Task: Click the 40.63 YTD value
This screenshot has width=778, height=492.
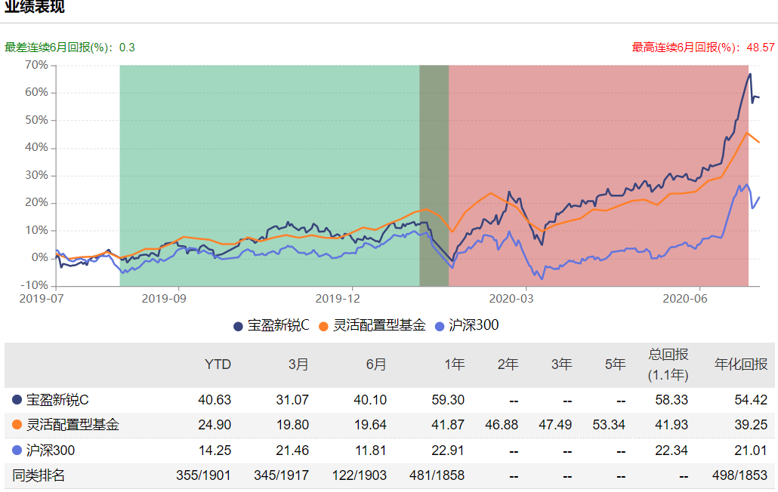Action: 215,400
